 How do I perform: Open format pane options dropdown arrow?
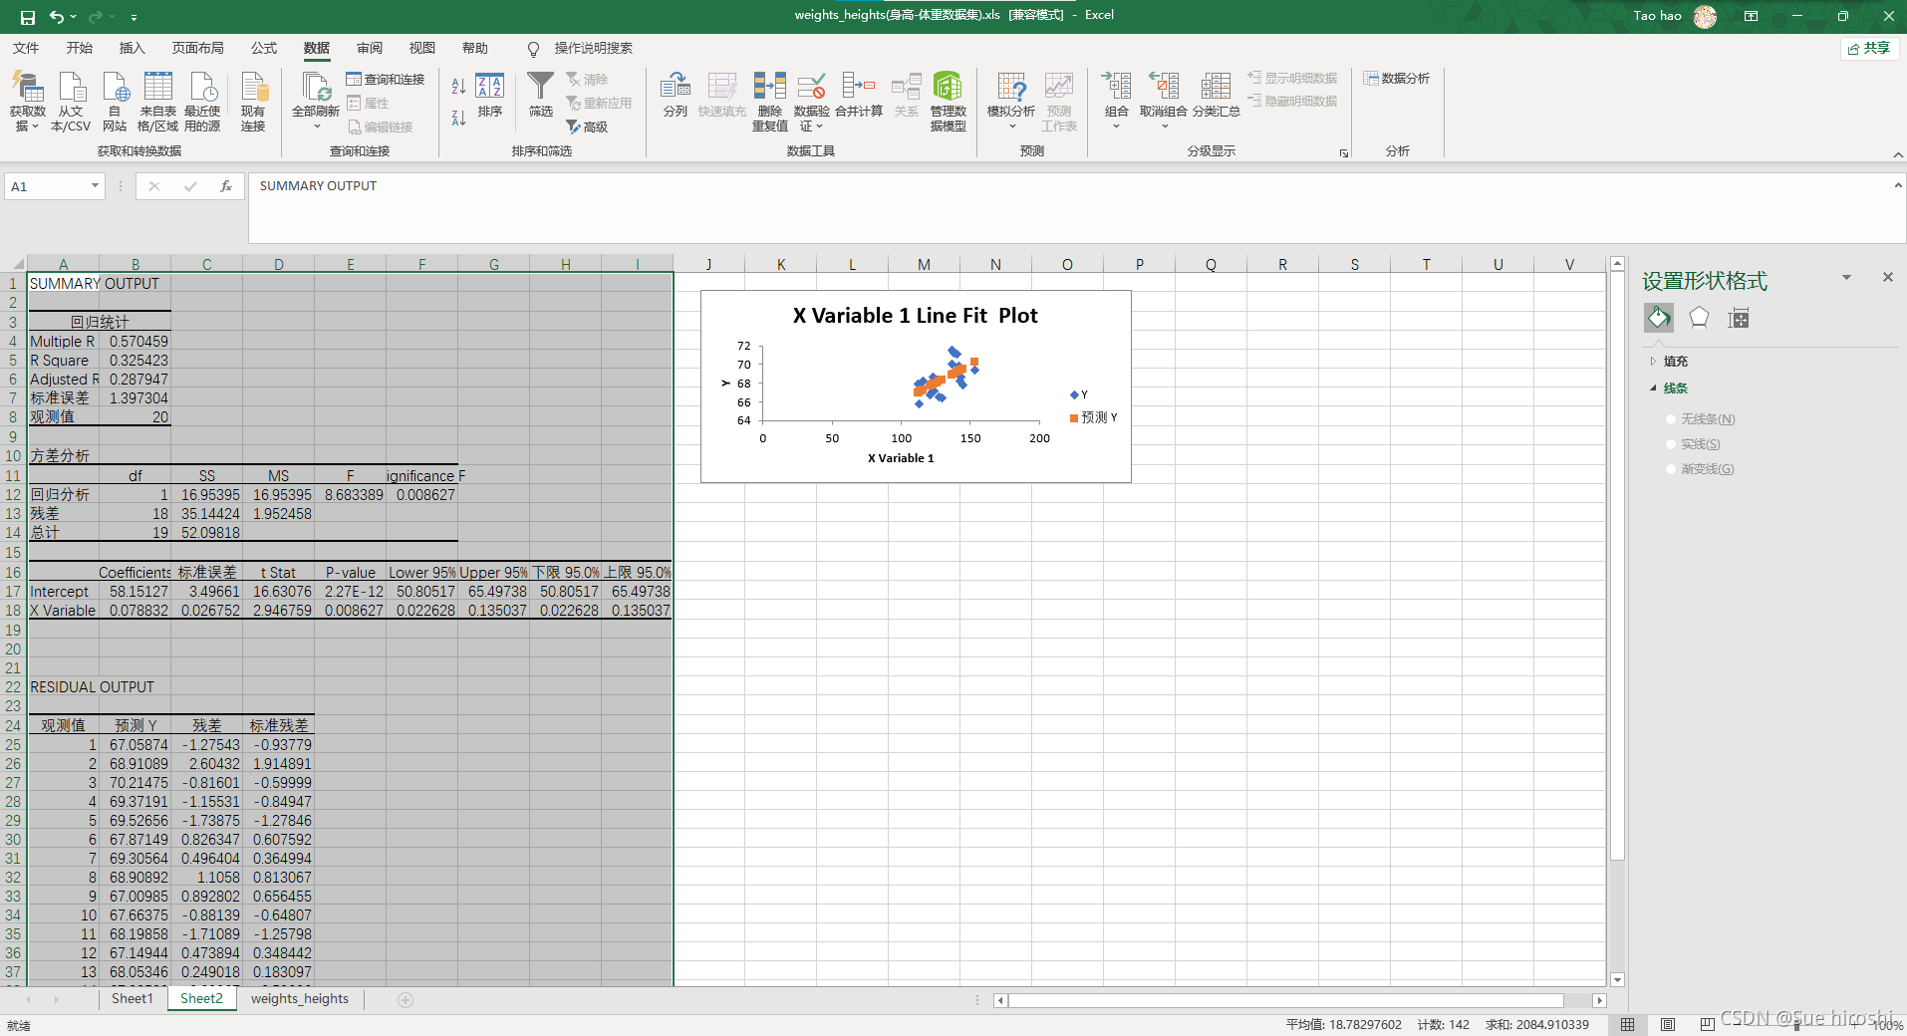coord(1846,278)
